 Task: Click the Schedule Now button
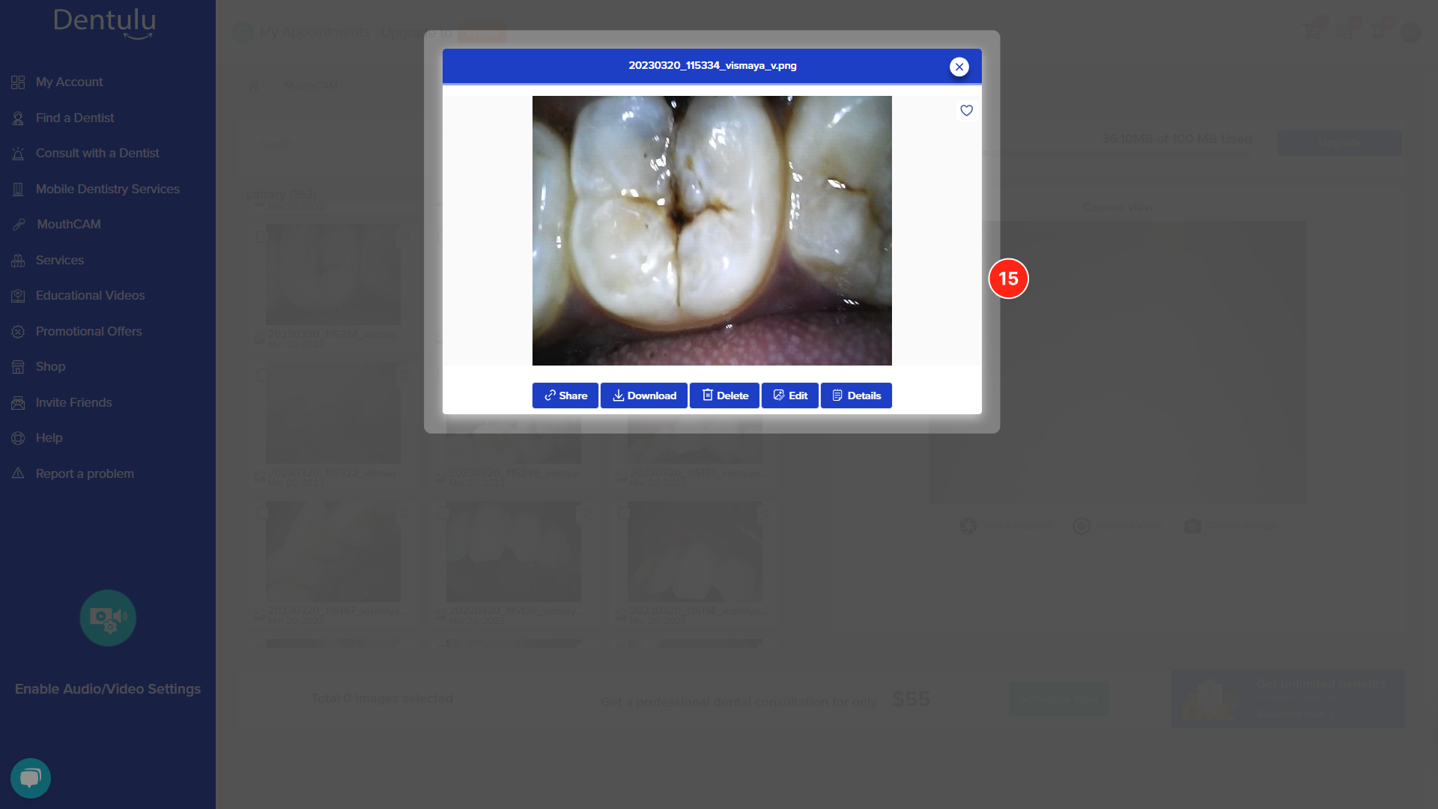click(x=1059, y=699)
